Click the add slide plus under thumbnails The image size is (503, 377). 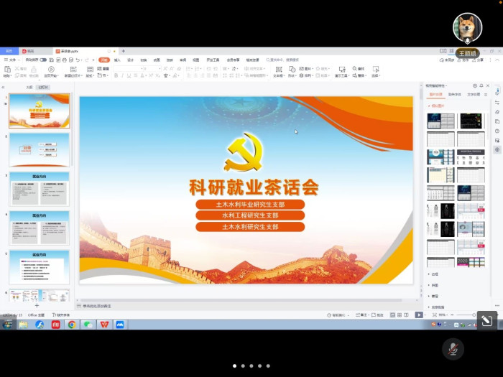[x=37, y=305]
